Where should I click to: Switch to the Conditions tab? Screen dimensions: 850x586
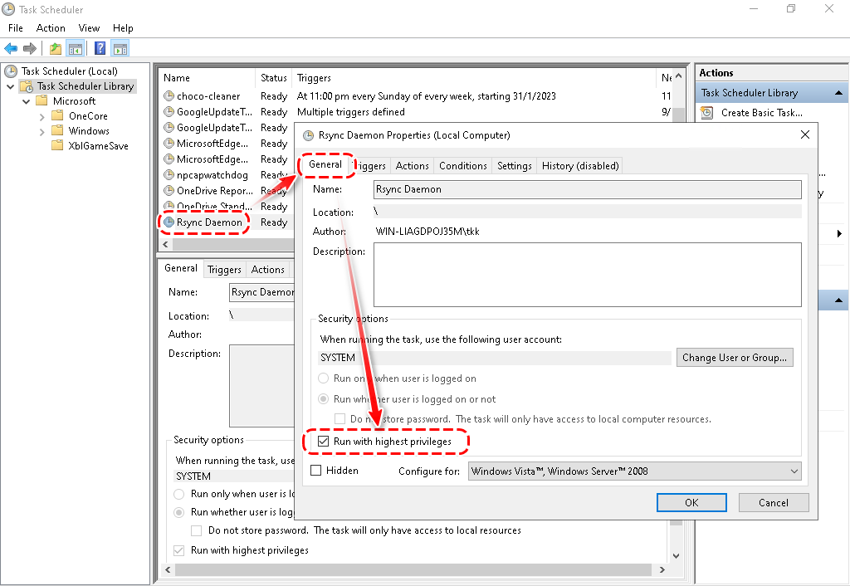tap(462, 166)
